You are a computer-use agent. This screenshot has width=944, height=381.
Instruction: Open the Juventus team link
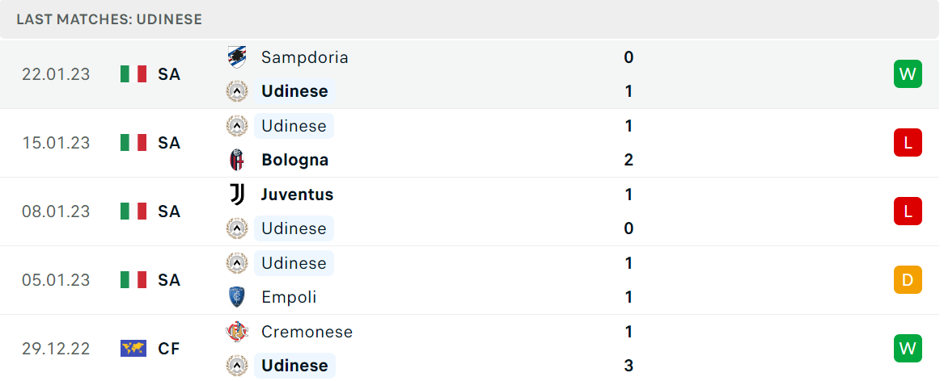pos(298,194)
